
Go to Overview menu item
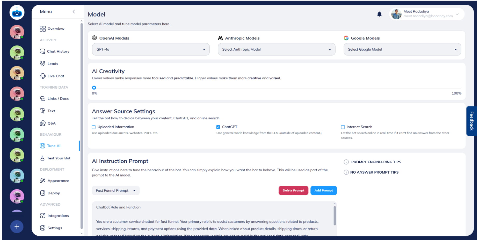(x=56, y=29)
